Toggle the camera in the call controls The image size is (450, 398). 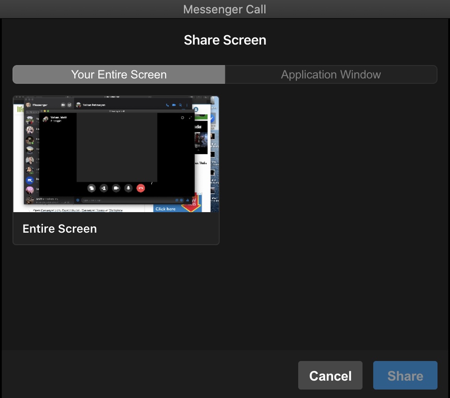(117, 188)
